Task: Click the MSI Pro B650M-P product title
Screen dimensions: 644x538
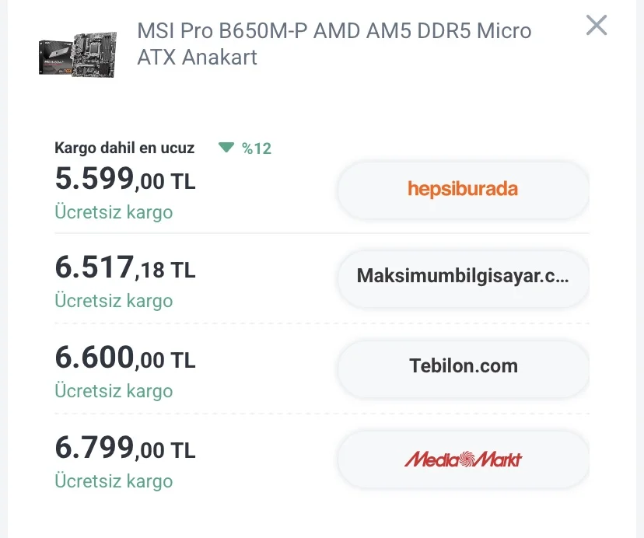Action: 334,44
